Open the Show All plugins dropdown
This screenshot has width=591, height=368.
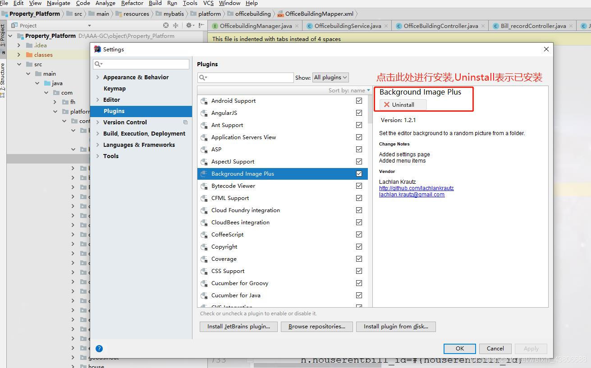(330, 77)
